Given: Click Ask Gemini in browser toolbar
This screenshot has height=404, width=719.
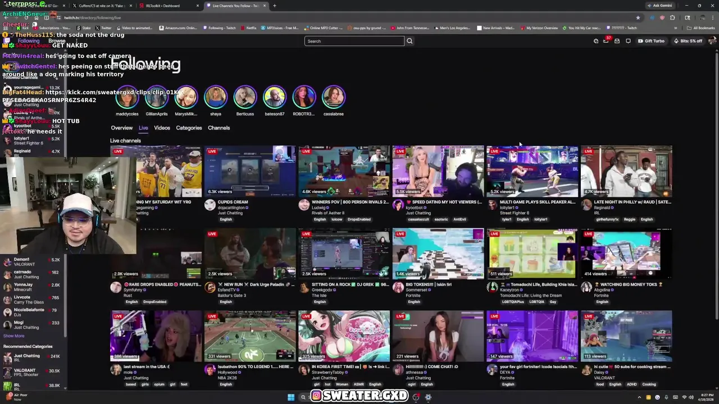Looking at the screenshot, I should [x=659, y=6].
